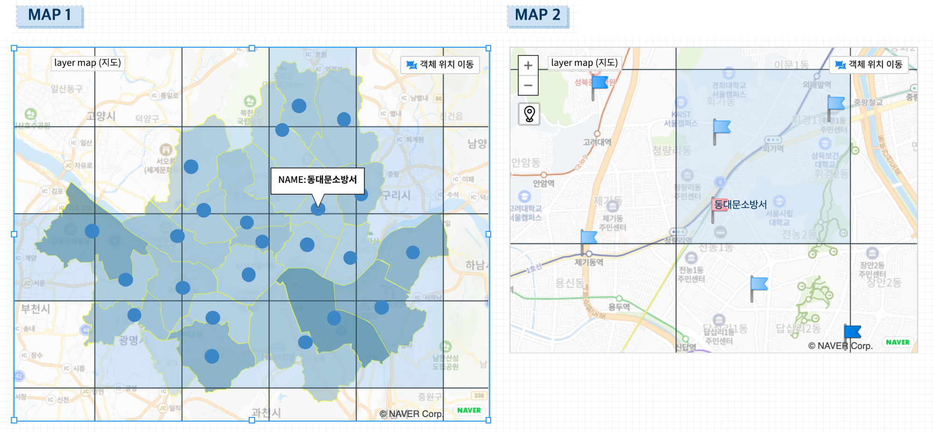Screen dimensions: 933x432
Task: Click the right-middle selection handle of MAP 1
Action: 488,234
